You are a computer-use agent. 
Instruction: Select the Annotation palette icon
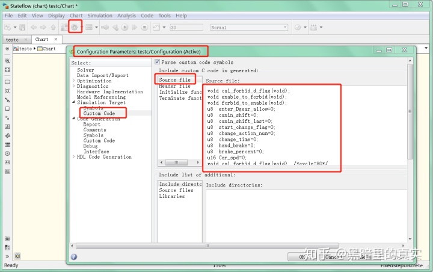pyautogui.click(x=7, y=162)
